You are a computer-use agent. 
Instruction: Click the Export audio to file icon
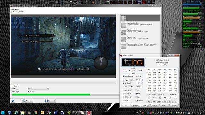click(x=123, y=25)
